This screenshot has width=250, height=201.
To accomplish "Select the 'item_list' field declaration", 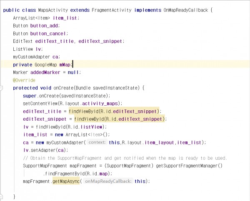I will (65, 18).
